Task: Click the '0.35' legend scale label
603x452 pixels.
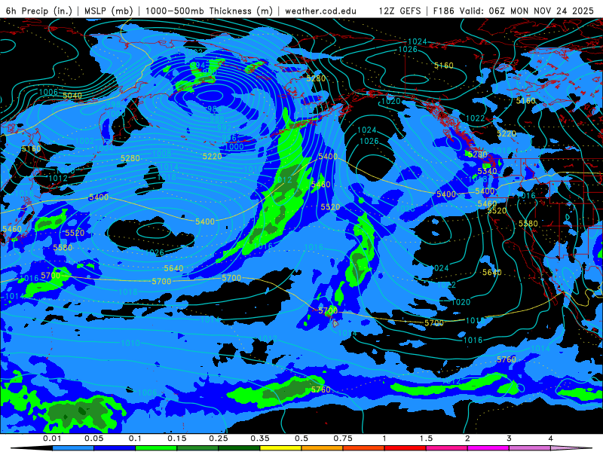Action: coord(260,438)
